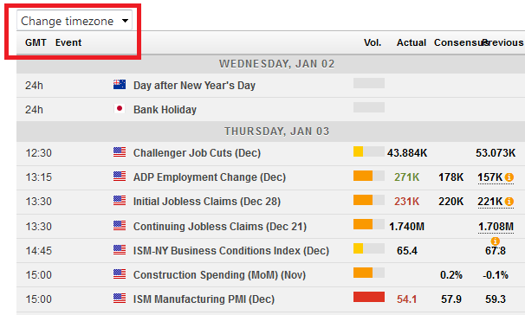Click the Event column header
This screenshot has width=525, height=315.
(68, 42)
